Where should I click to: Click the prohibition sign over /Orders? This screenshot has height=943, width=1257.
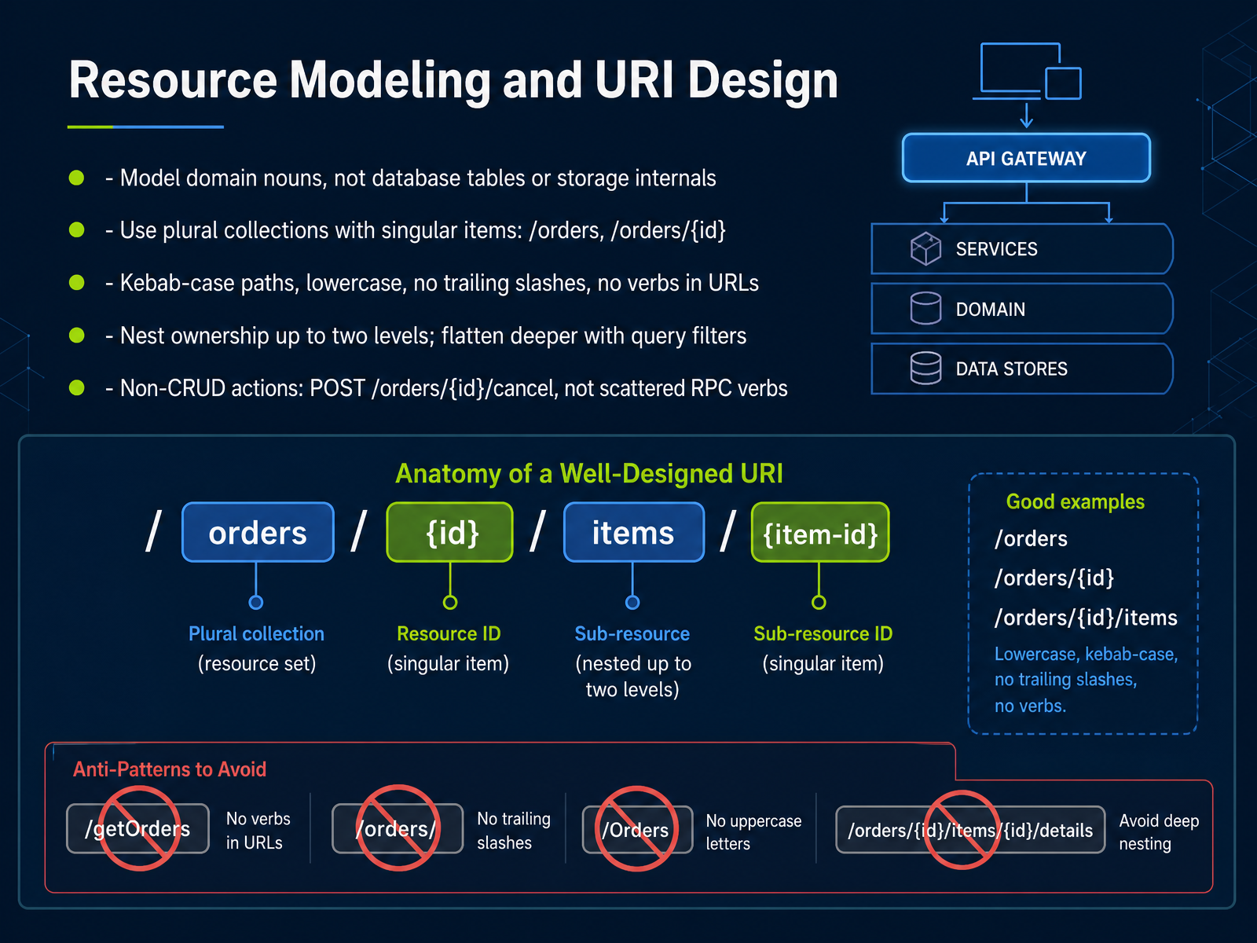click(x=636, y=828)
